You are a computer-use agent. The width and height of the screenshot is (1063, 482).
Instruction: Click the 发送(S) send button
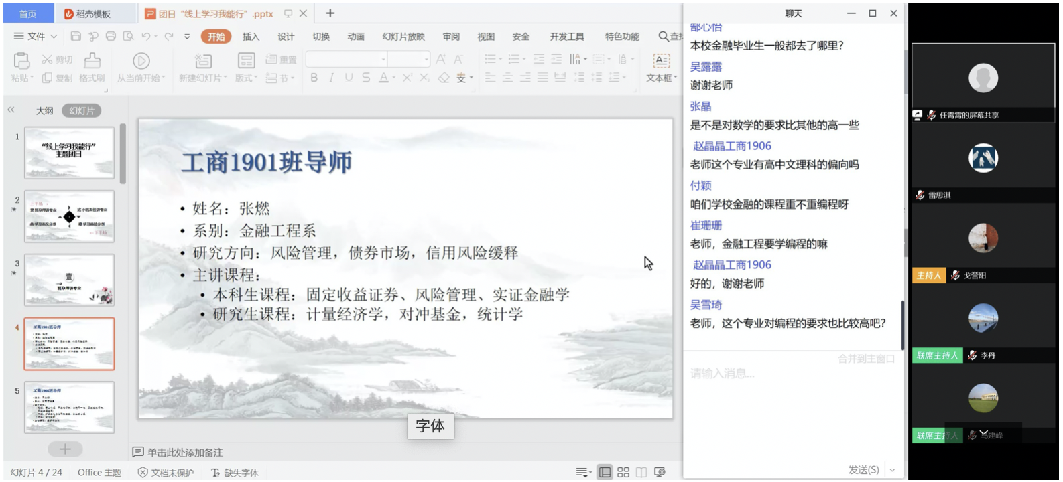tap(863, 470)
